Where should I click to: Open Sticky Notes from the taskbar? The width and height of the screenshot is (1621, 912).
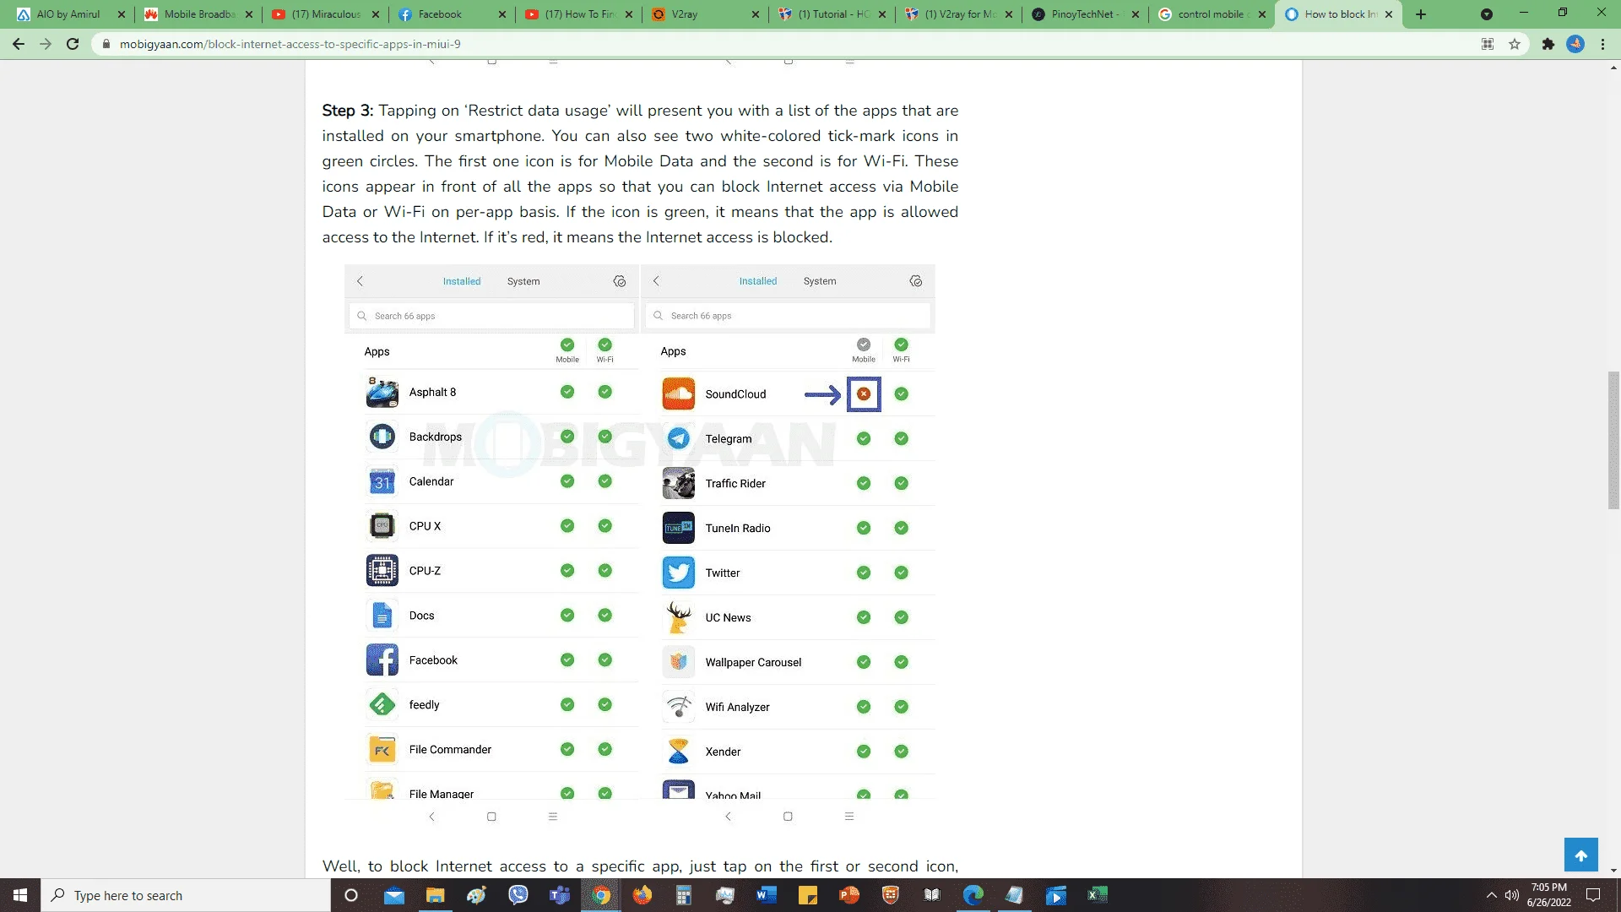pos(808,895)
